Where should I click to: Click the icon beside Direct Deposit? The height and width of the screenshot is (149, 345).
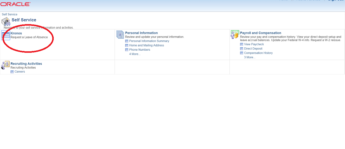click(x=241, y=49)
